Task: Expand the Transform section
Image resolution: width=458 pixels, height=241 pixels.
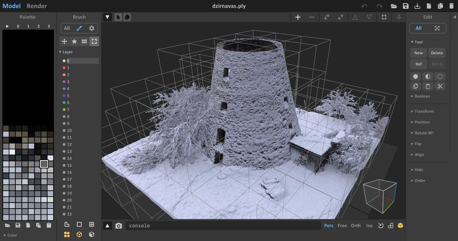Action: [x=424, y=111]
